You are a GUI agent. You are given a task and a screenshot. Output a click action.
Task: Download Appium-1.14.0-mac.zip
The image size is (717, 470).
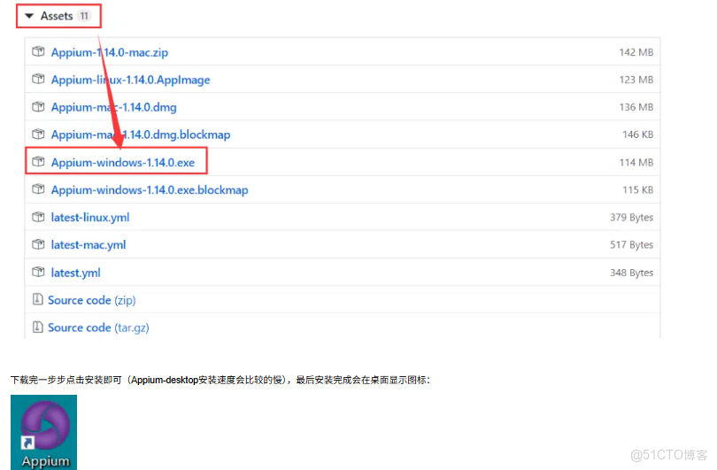pyautogui.click(x=110, y=52)
